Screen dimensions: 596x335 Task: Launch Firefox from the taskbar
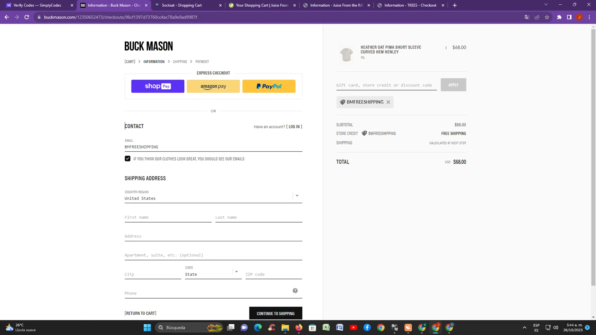click(299, 327)
